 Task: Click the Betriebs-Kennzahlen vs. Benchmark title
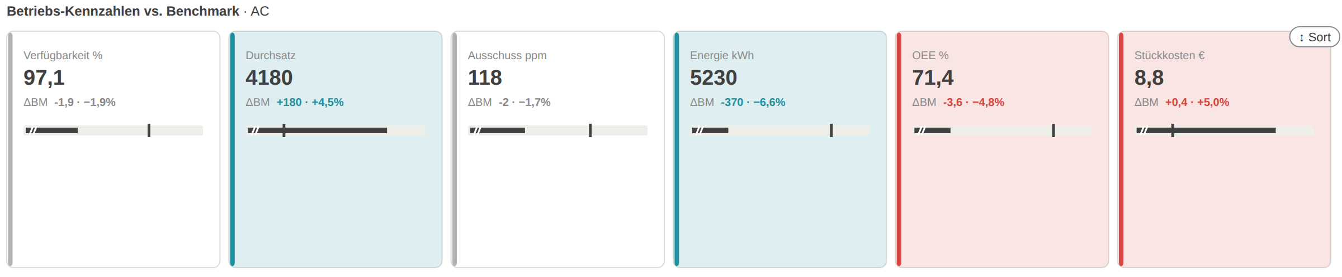[123, 11]
